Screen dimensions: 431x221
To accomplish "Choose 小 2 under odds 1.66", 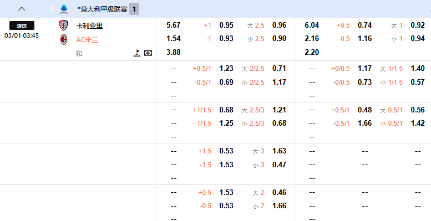I will [279, 205].
